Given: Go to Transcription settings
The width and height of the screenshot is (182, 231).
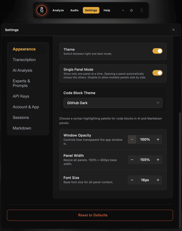Looking at the screenshot, I should (28, 60).
